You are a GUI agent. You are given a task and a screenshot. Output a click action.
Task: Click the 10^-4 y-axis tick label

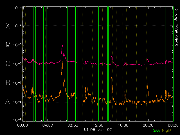pos(17,26)
